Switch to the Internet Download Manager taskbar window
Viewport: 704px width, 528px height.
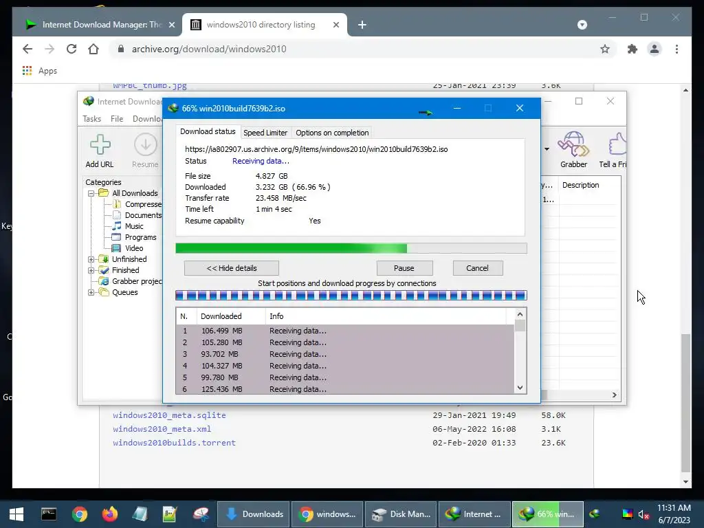(x=474, y=514)
